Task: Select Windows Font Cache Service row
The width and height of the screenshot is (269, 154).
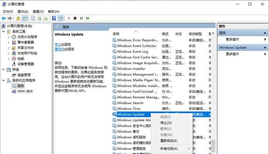Action: tap(161, 57)
